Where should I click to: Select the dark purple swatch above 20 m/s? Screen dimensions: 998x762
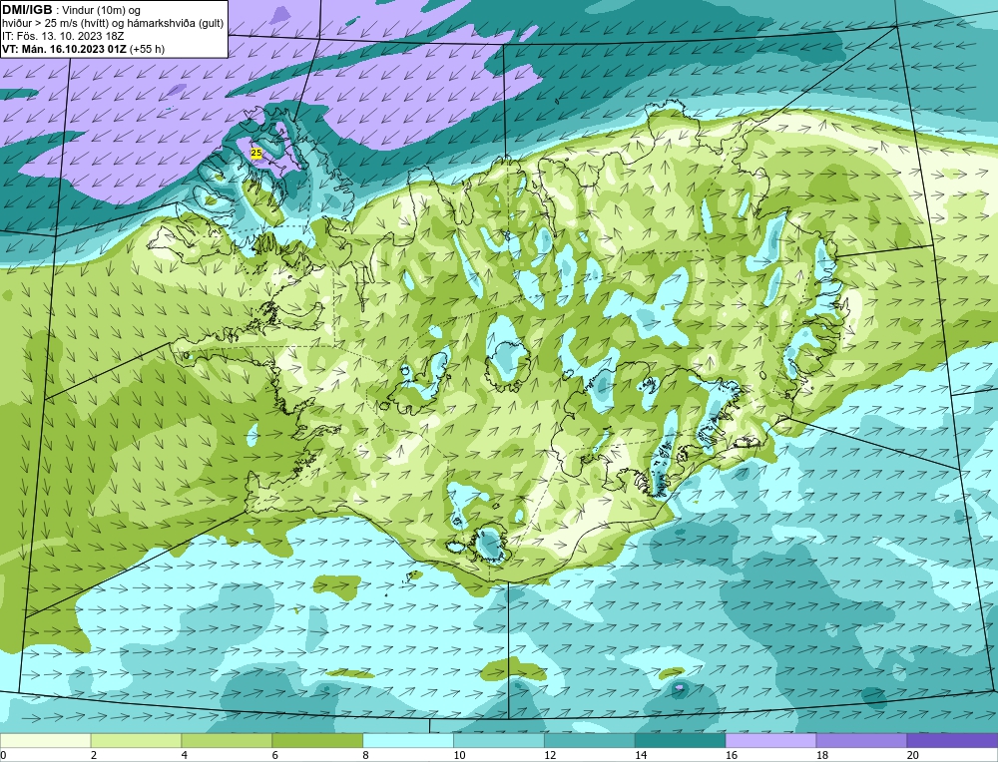coord(953,741)
